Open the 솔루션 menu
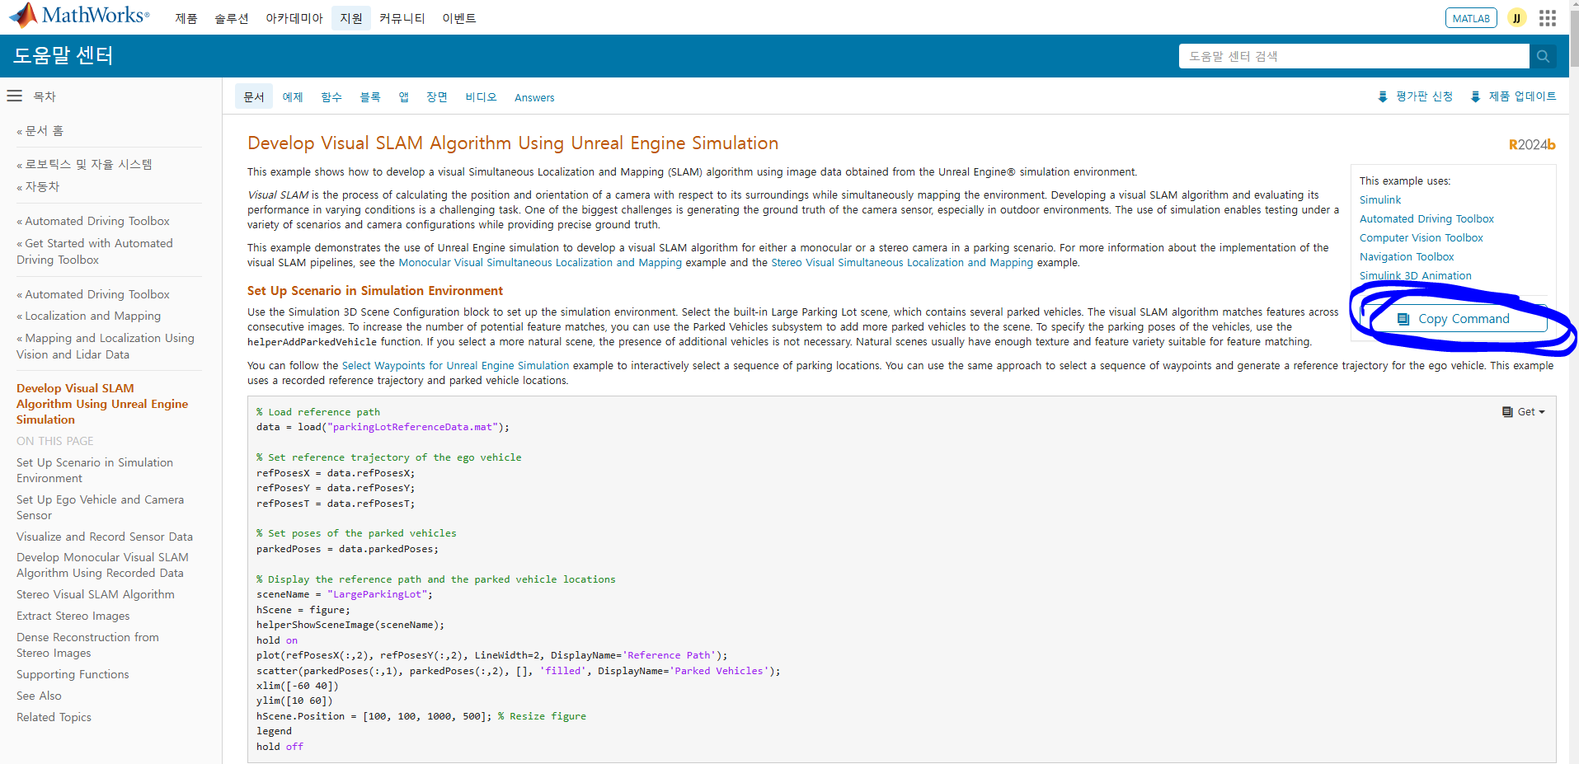The width and height of the screenshot is (1579, 764). click(x=232, y=18)
